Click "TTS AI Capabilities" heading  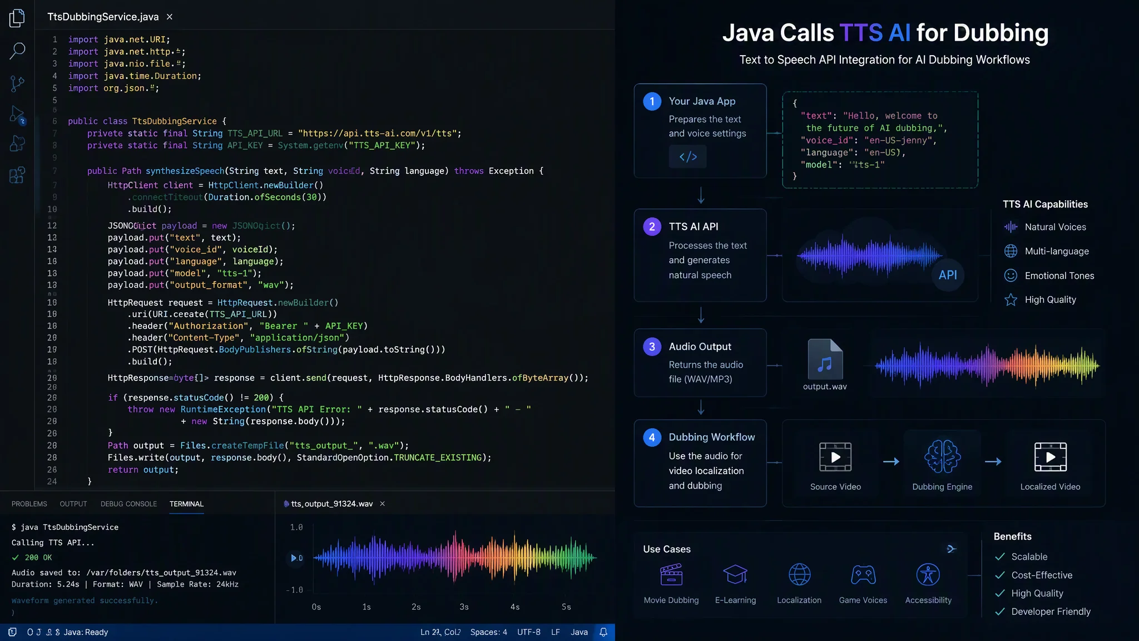coord(1045,204)
